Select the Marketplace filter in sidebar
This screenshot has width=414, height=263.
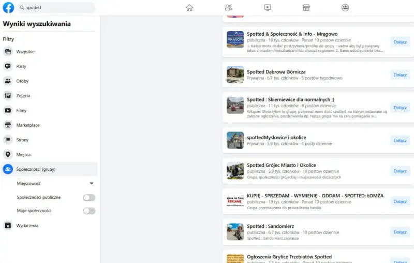click(x=49, y=125)
